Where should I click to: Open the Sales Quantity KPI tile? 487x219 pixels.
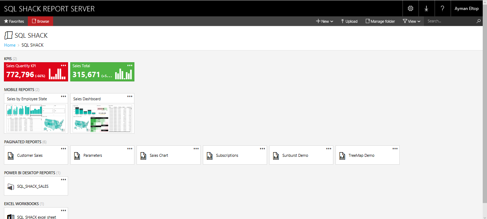tap(36, 72)
